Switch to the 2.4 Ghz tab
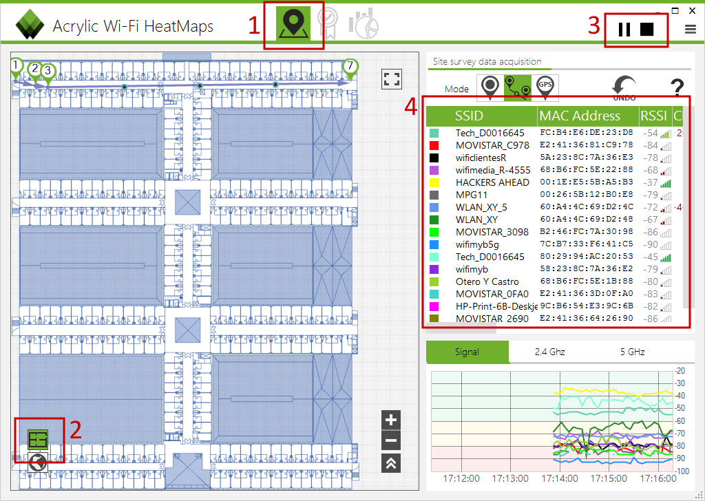Viewport: 705px width, 501px height. point(549,352)
